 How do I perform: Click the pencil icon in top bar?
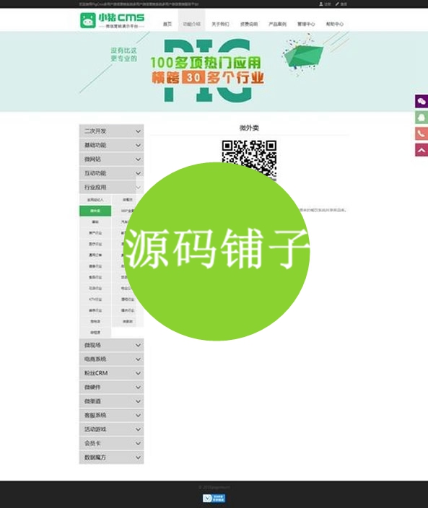click(337, 4)
